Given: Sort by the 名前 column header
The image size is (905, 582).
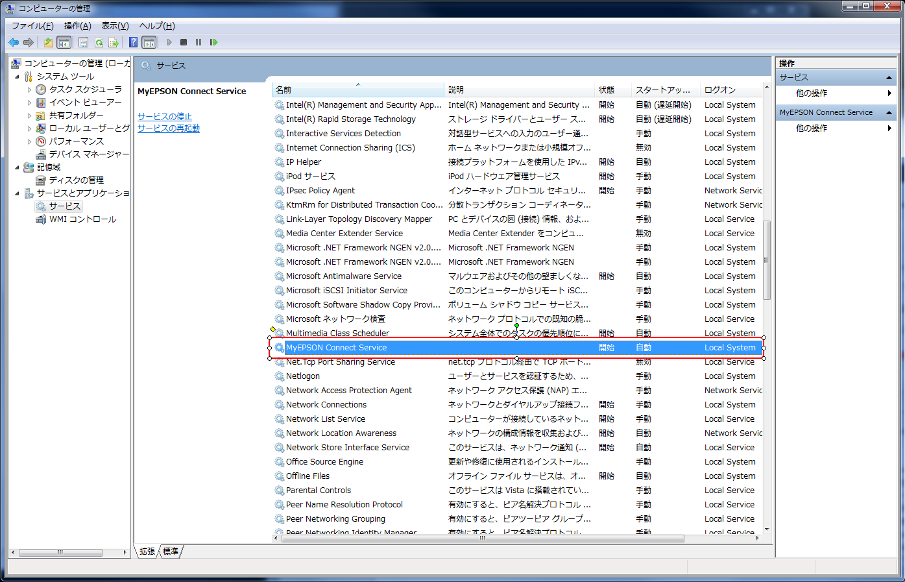Looking at the screenshot, I should click(357, 90).
